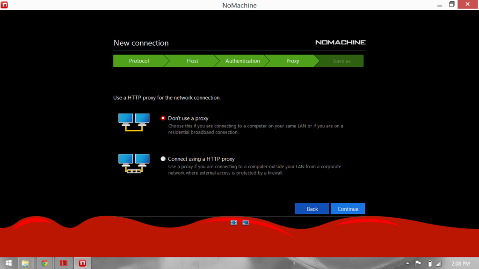Select the Don't use a proxy option
This screenshot has width=479, height=269.
tap(163, 118)
